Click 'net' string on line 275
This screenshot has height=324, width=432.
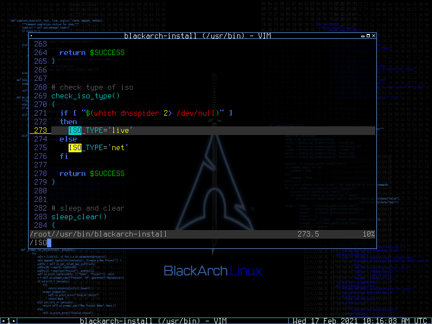[x=118, y=147]
